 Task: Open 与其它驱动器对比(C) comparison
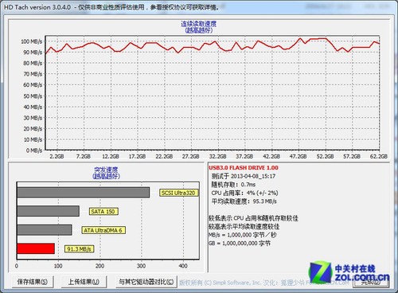click(146, 282)
